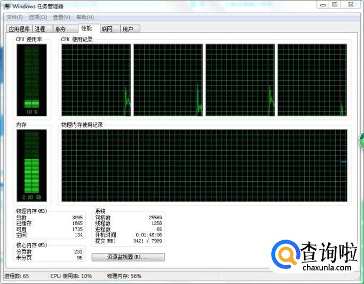Maximize the Windows 任务管理器 window
Screen dimensions: 364x284
[x=335, y=5]
